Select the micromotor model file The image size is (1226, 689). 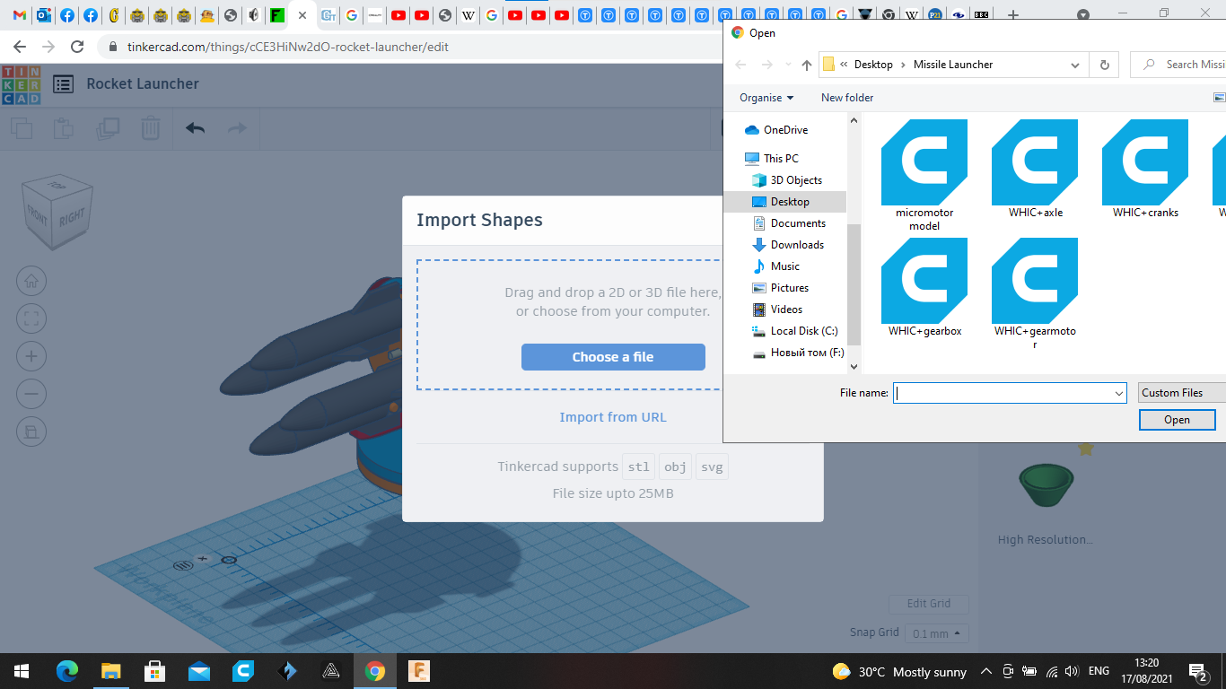click(x=924, y=176)
